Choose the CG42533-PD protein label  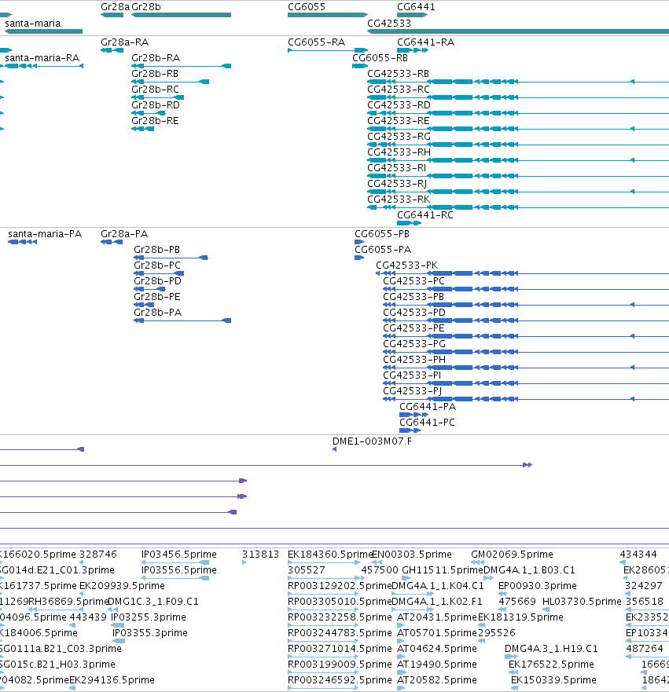(x=414, y=313)
